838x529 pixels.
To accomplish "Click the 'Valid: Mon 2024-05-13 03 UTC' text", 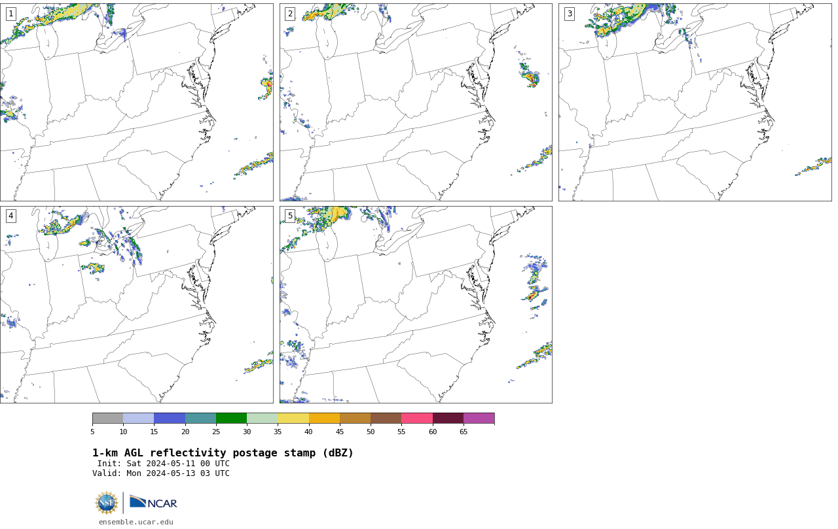I will point(161,473).
